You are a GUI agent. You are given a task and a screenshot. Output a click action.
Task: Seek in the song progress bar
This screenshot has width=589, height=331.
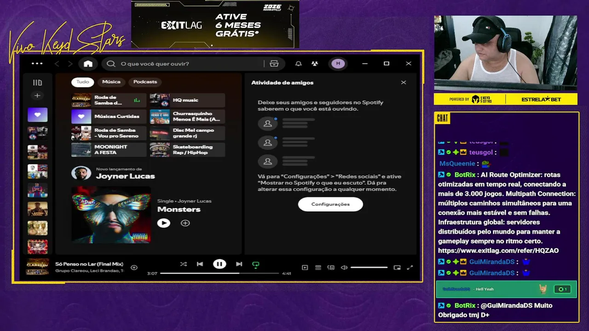point(219,273)
